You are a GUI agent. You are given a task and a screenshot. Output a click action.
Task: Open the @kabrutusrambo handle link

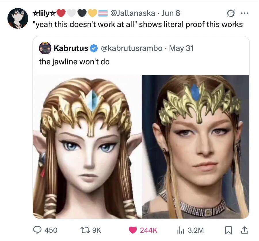[132, 48]
